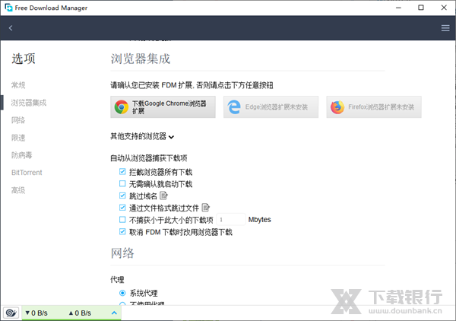Open the hamburger main menu
This screenshot has height=321, width=456.
coord(445,28)
